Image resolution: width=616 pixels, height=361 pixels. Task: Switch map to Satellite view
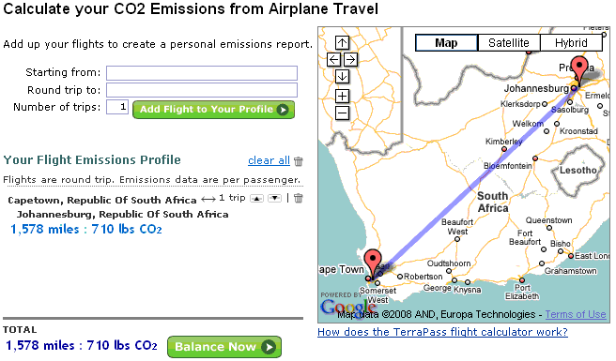(x=509, y=43)
